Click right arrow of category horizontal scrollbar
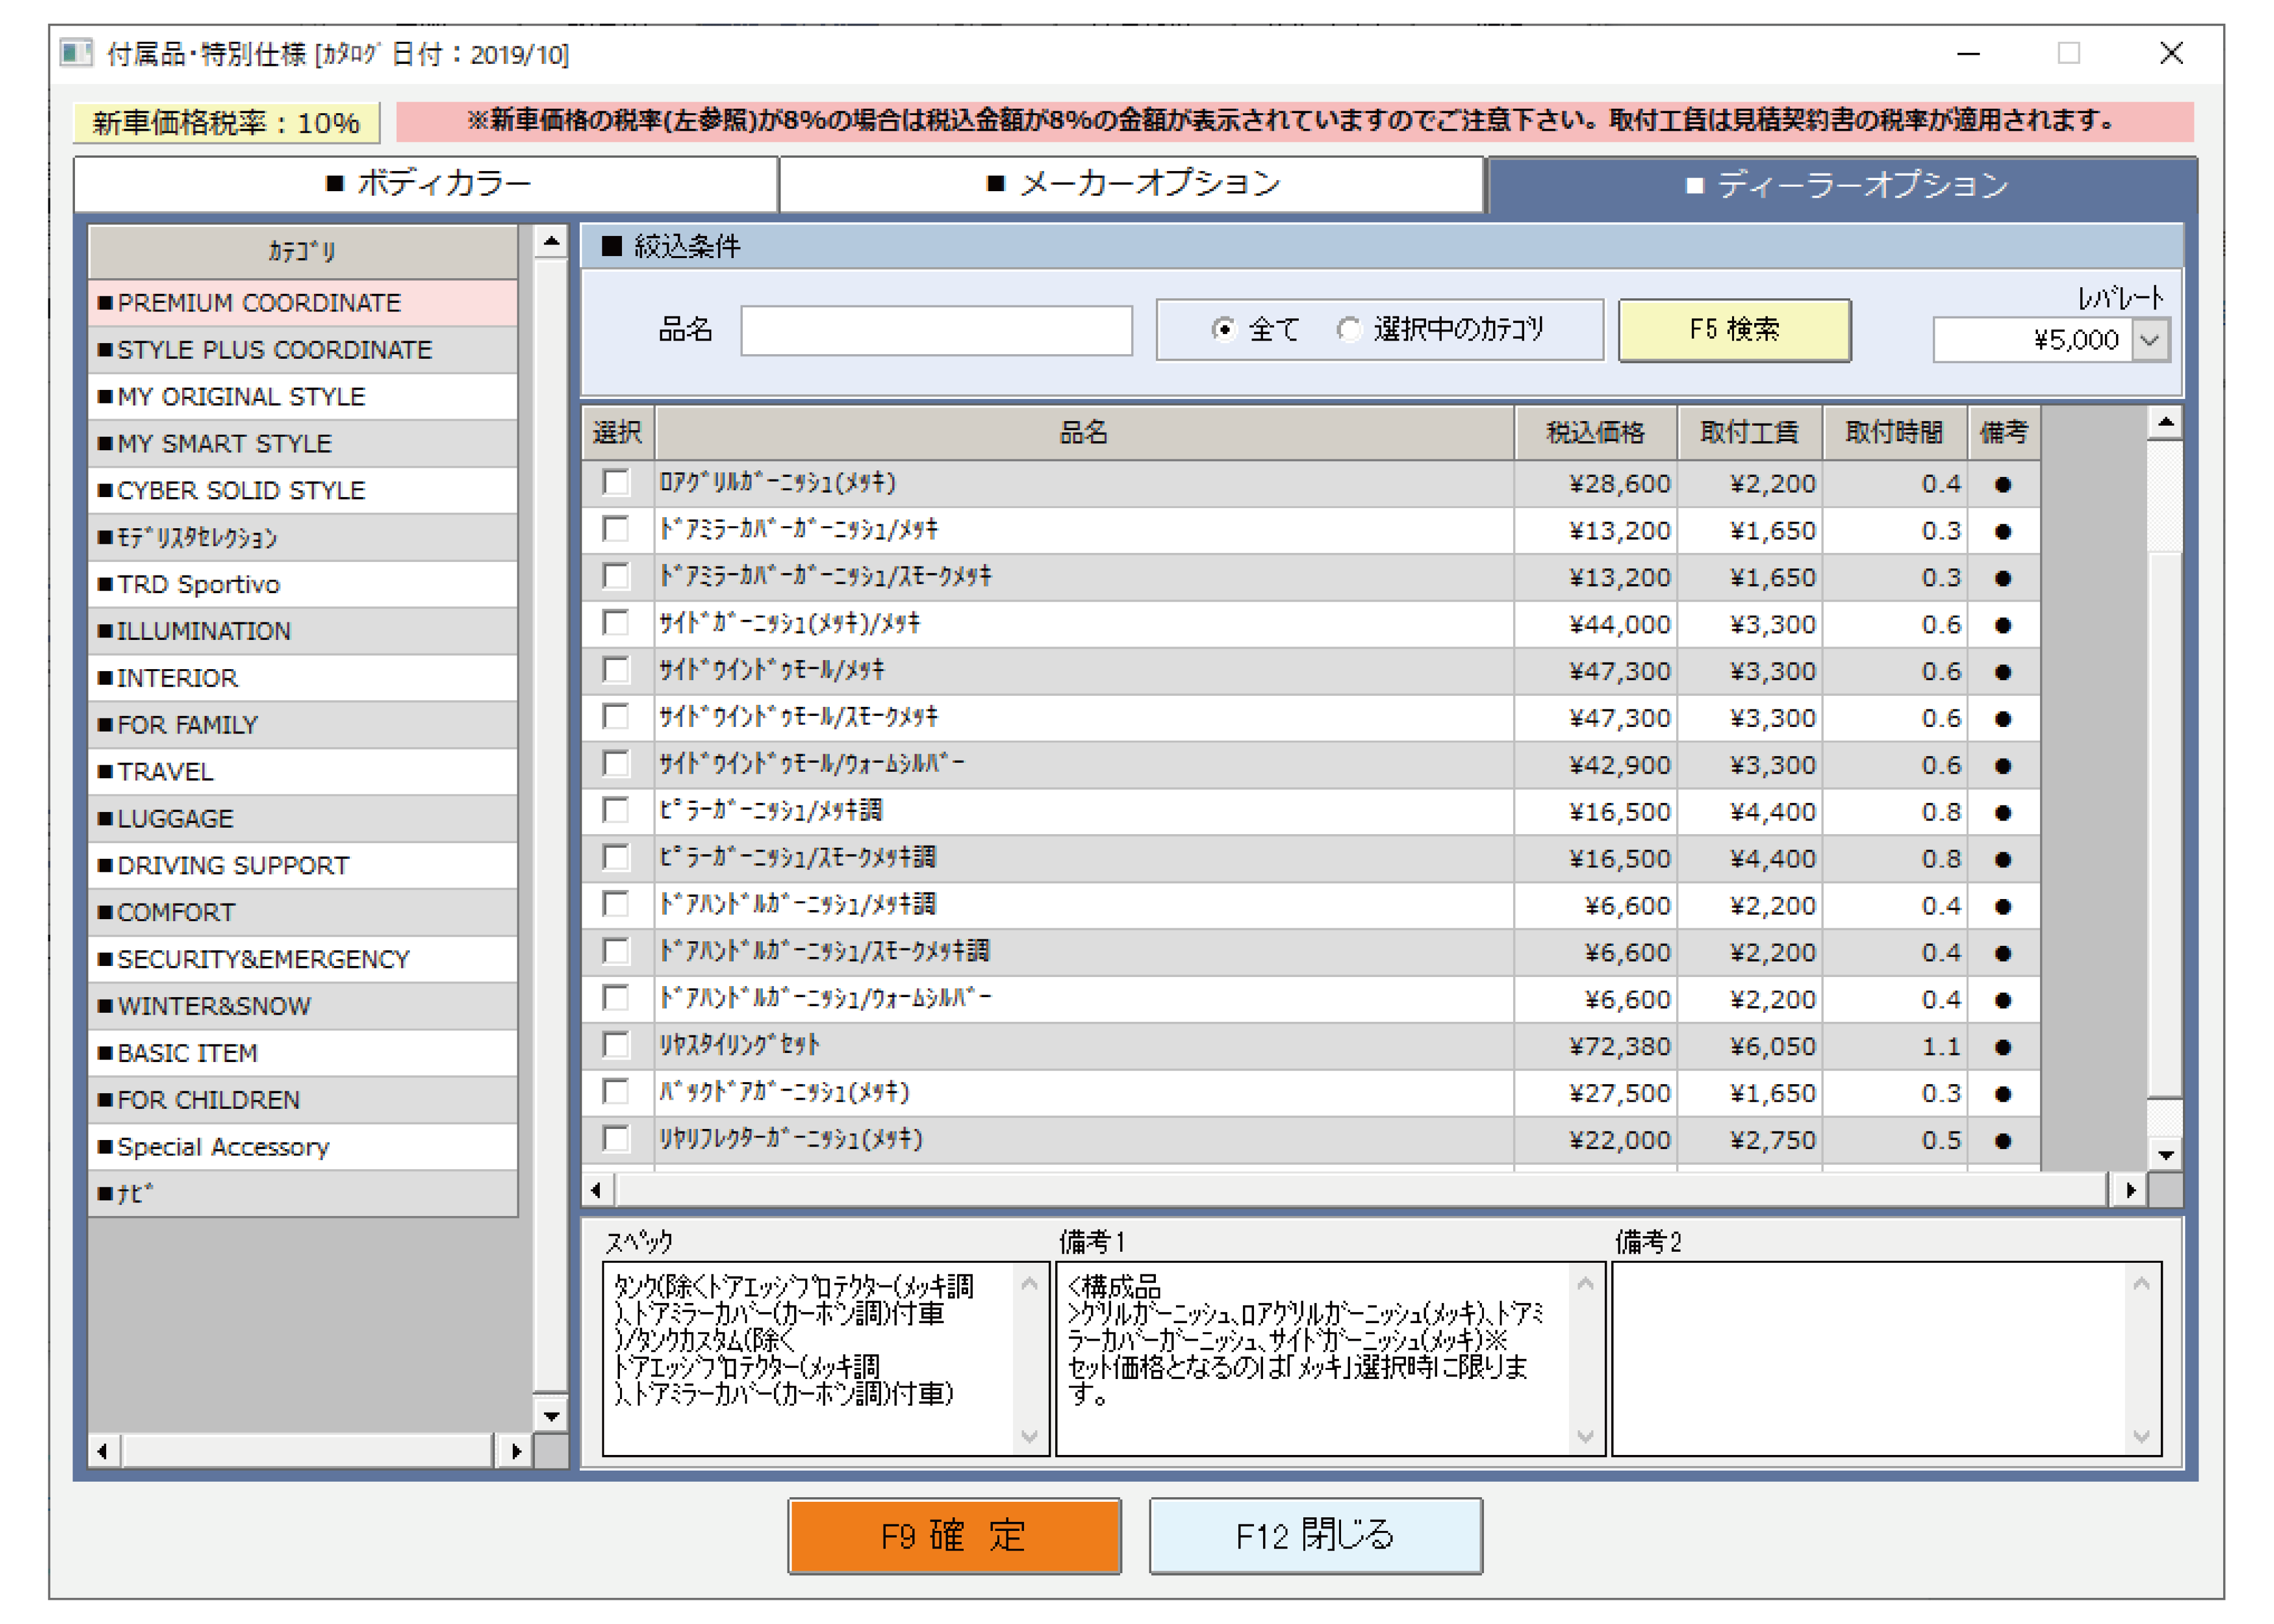Screen dimensions: 2274x1624 click(x=516, y=1450)
